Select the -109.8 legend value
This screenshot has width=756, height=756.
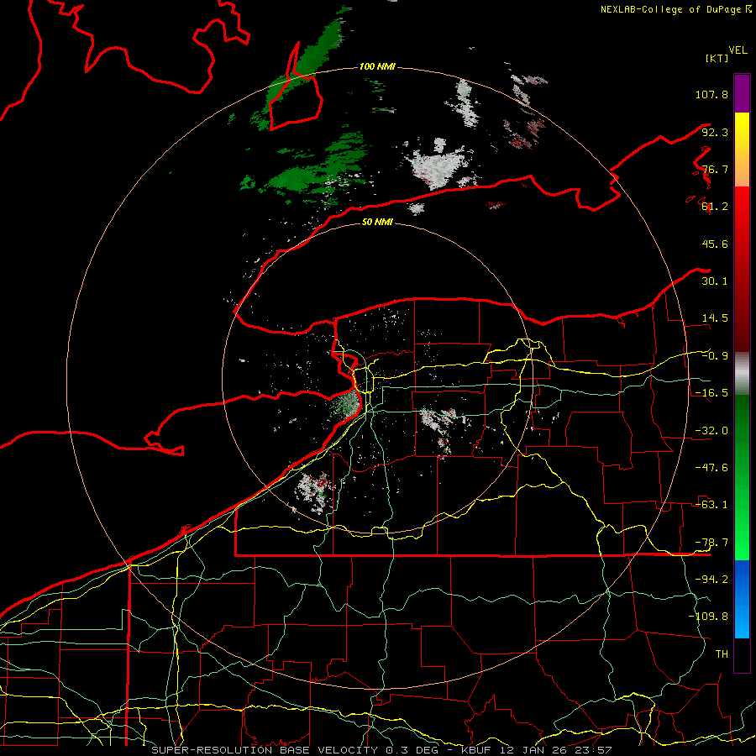(708, 617)
